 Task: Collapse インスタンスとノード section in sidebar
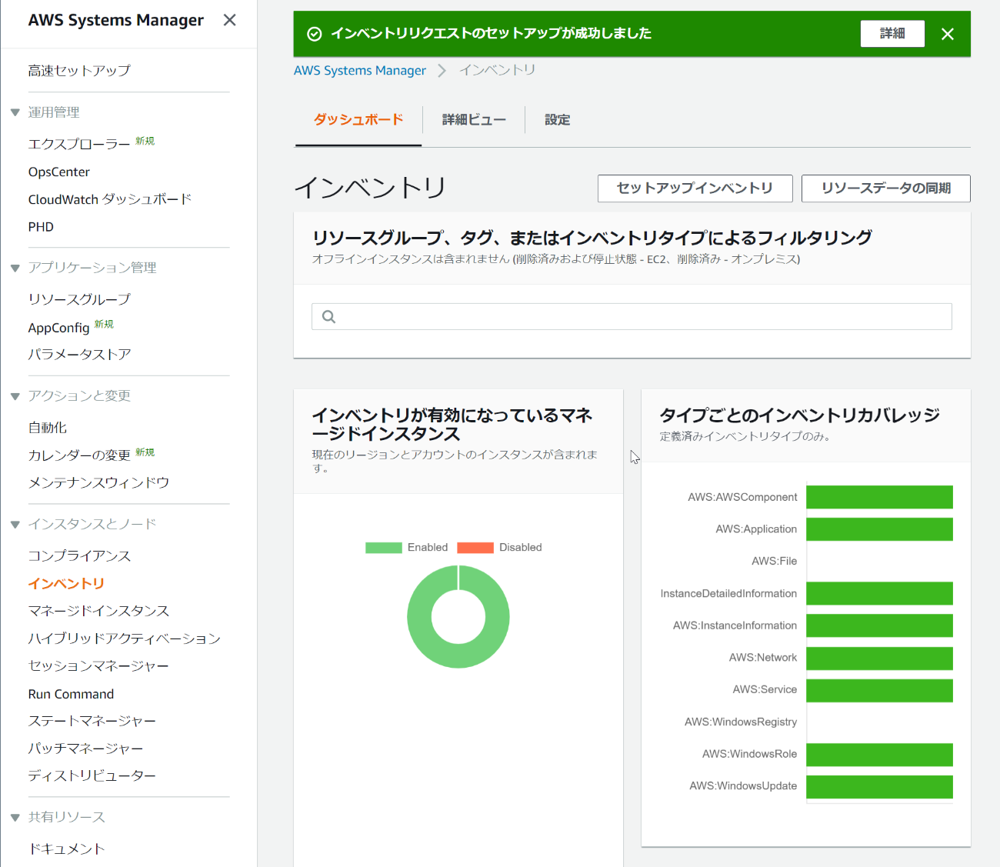[15, 525]
